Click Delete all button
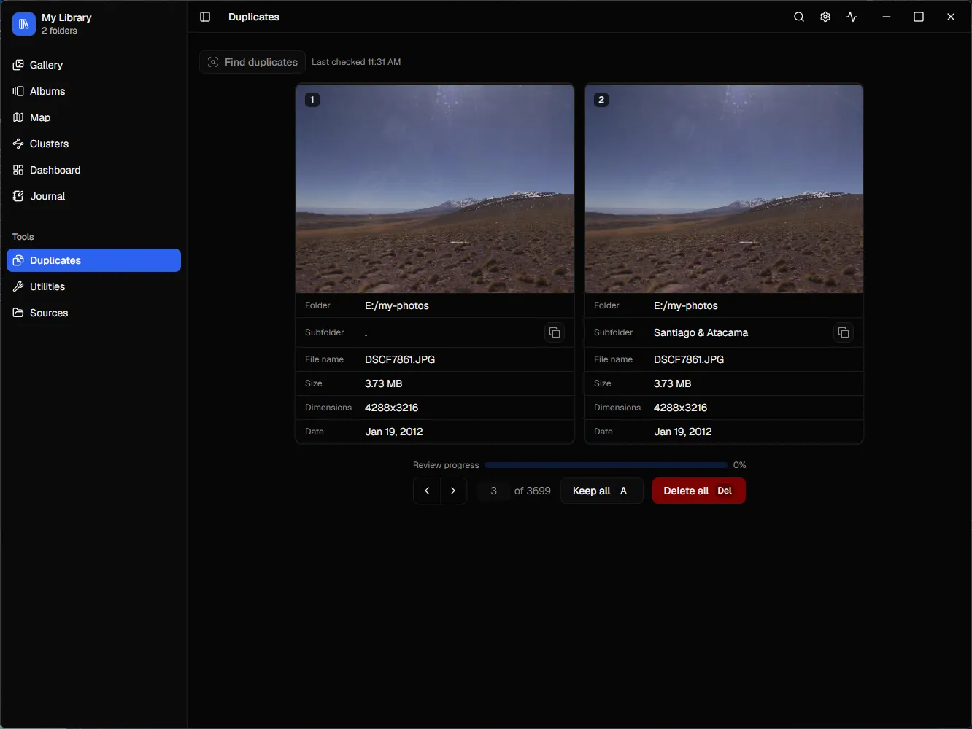The height and width of the screenshot is (729, 972). pos(698,491)
